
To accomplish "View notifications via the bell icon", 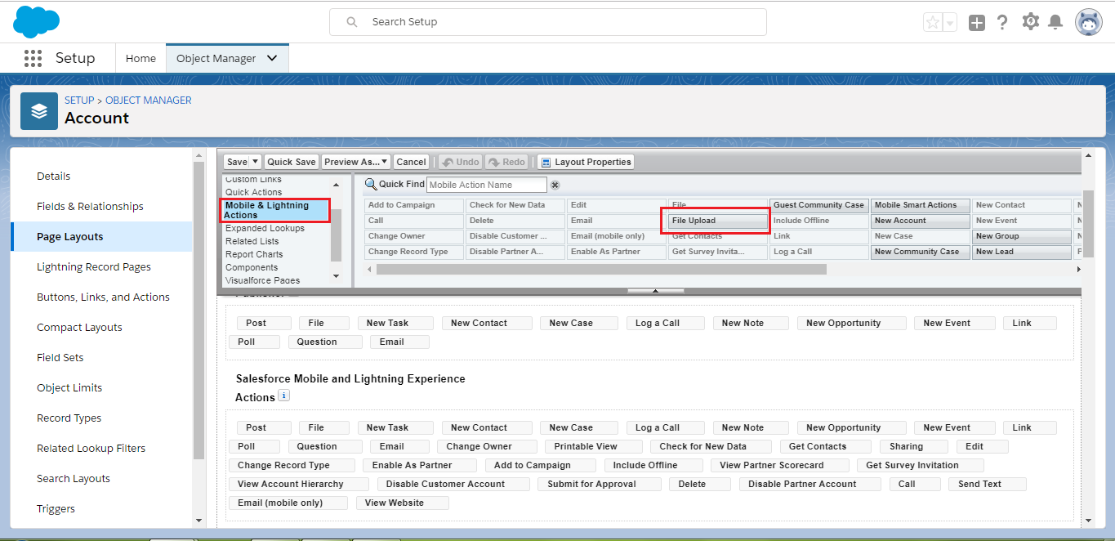I will point(1055,21).
